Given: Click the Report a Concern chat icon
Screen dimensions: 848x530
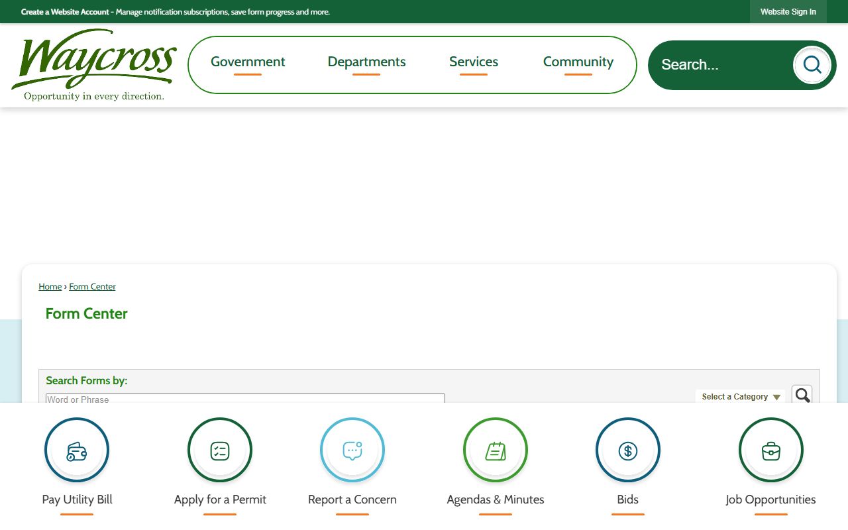Looking at the screenshot, I should [352, 451].
